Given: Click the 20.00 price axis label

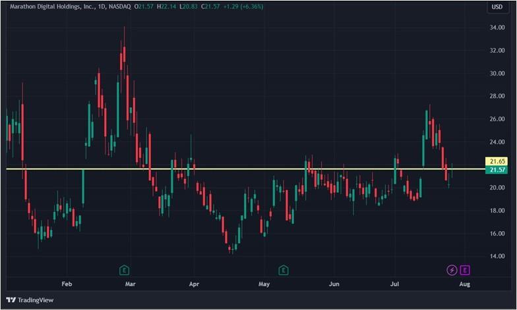Looking at the screenshot, I should point(497,187).
